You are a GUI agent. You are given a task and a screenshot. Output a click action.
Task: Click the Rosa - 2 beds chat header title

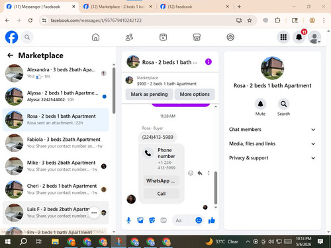tap(169, 62)
